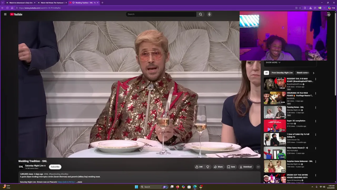Mute the Wedding Tradition tab audio icon
Image resolution: width=337 pixels, height=190 pixels.
point(73,3)
